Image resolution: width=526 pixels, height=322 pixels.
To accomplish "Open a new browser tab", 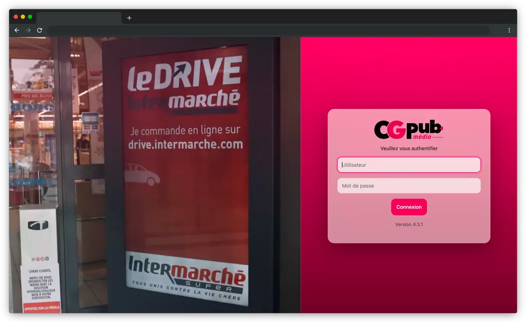I will click(x=129, y=18).
